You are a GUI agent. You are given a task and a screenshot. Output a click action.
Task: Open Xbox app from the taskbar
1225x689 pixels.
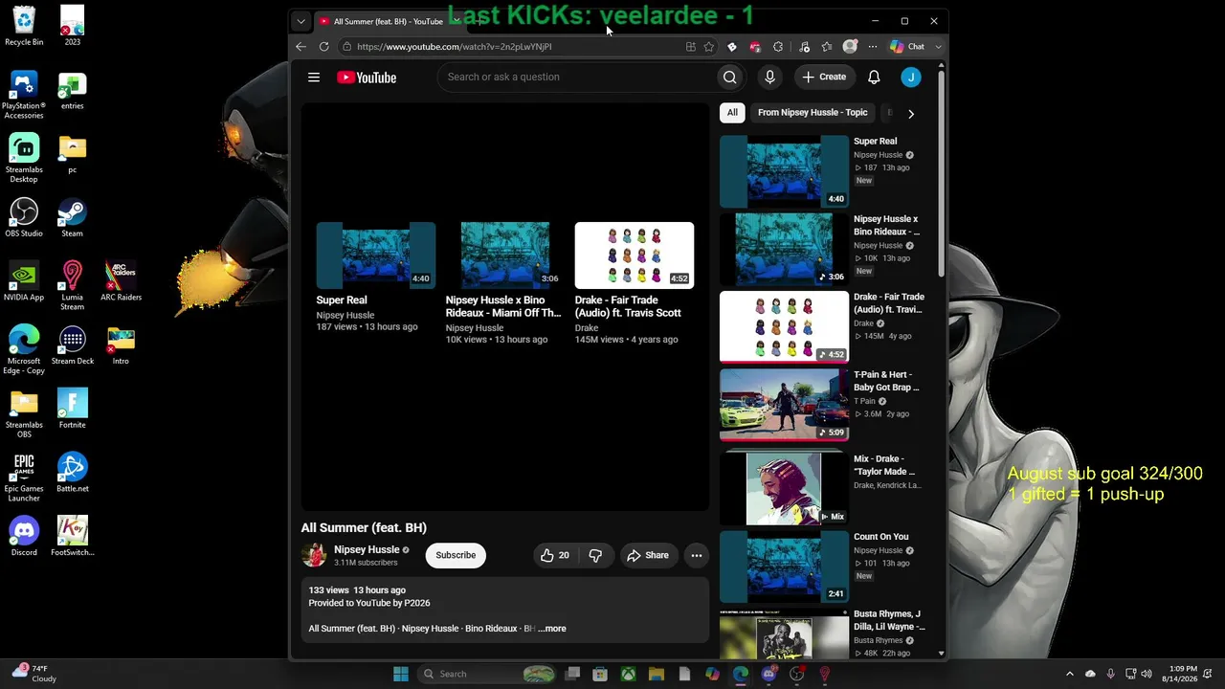tap(629, 674)
